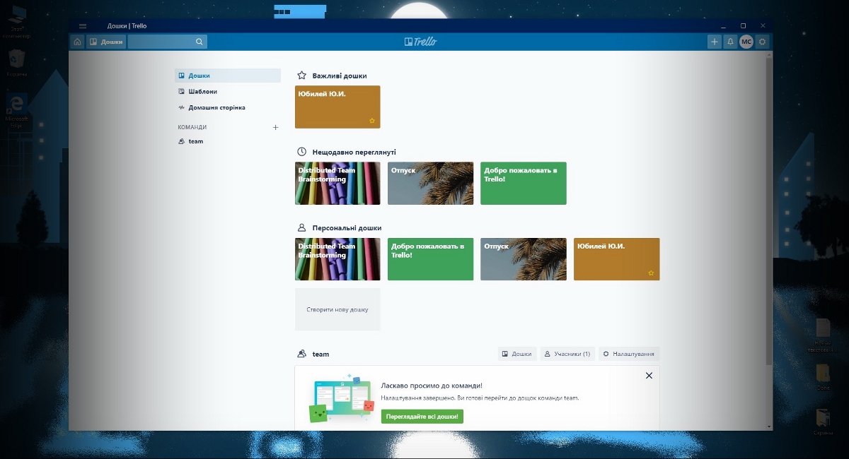Open Microsoft Edge desktop shortcut

[x=16, y=112]
